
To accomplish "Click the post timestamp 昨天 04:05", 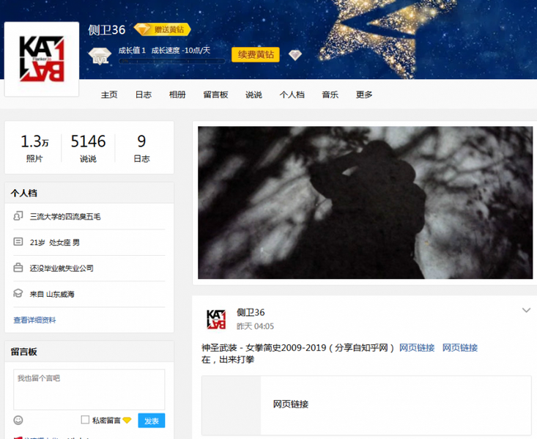I will coord(255,326).
